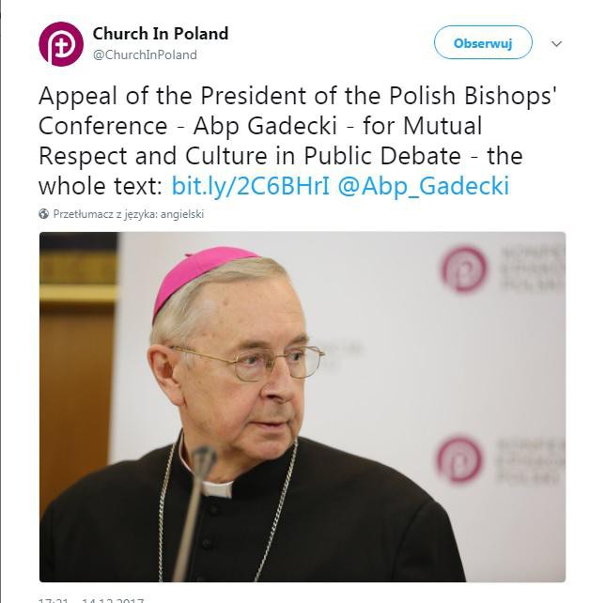Open the bit.ly/2C6BHrI link
This screenshot has width=590, height=603.
click(x=250, y=185)
